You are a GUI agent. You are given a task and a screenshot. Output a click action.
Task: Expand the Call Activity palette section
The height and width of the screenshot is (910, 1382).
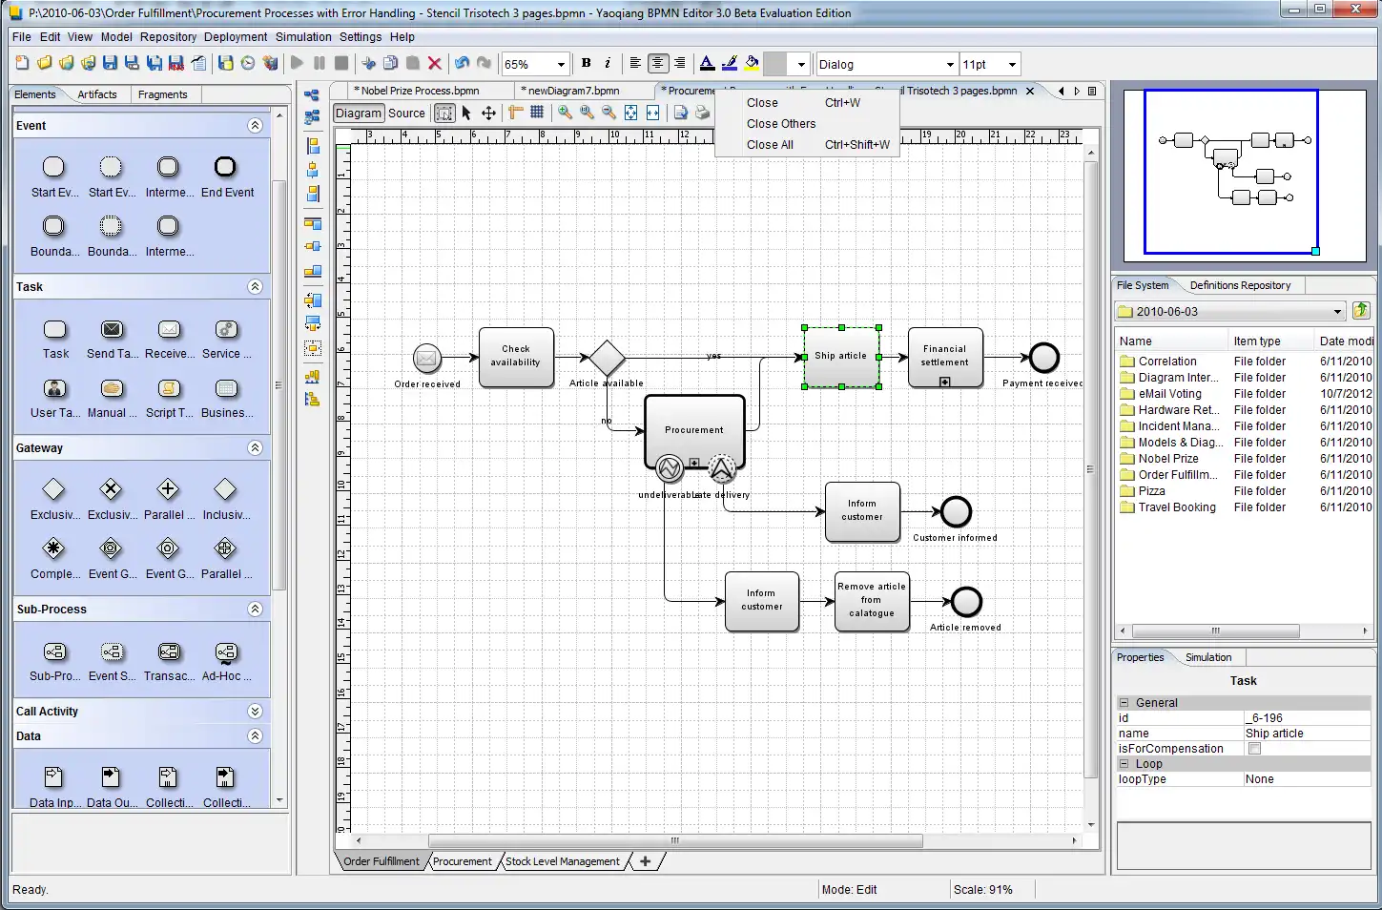pyautogui.click(x=255, y=712)
